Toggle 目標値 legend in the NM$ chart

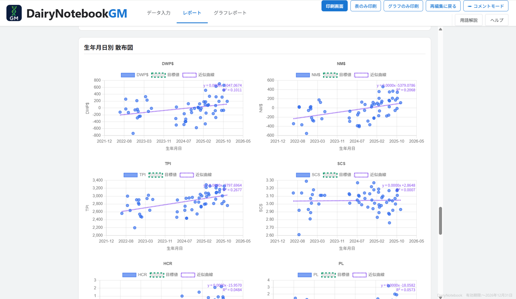click(x=330, y=75)
